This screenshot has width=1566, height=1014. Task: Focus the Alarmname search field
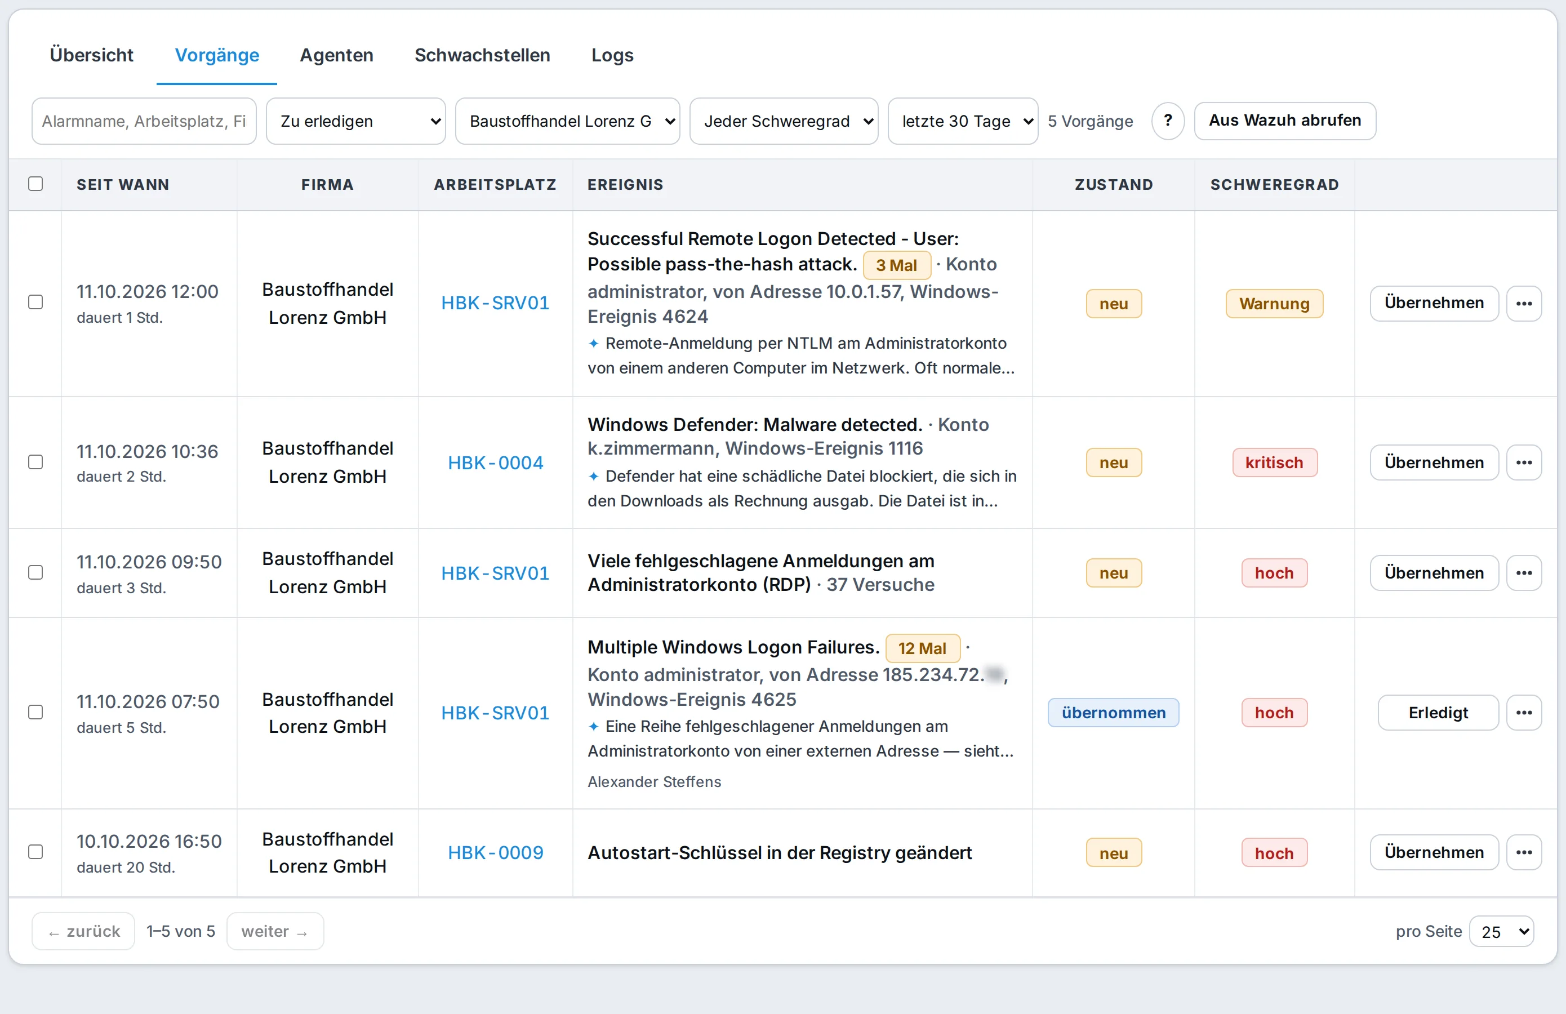click(x=144, y=121)
